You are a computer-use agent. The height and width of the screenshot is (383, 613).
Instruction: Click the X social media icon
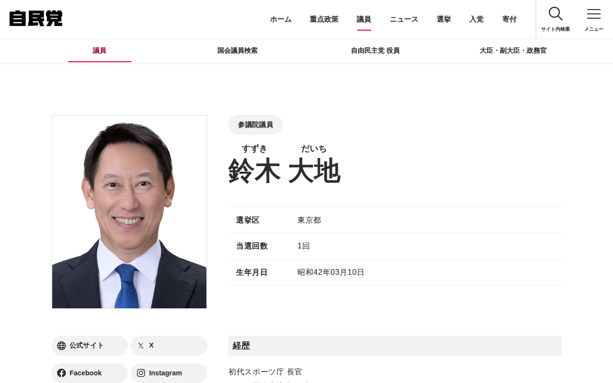click(141, 346)
